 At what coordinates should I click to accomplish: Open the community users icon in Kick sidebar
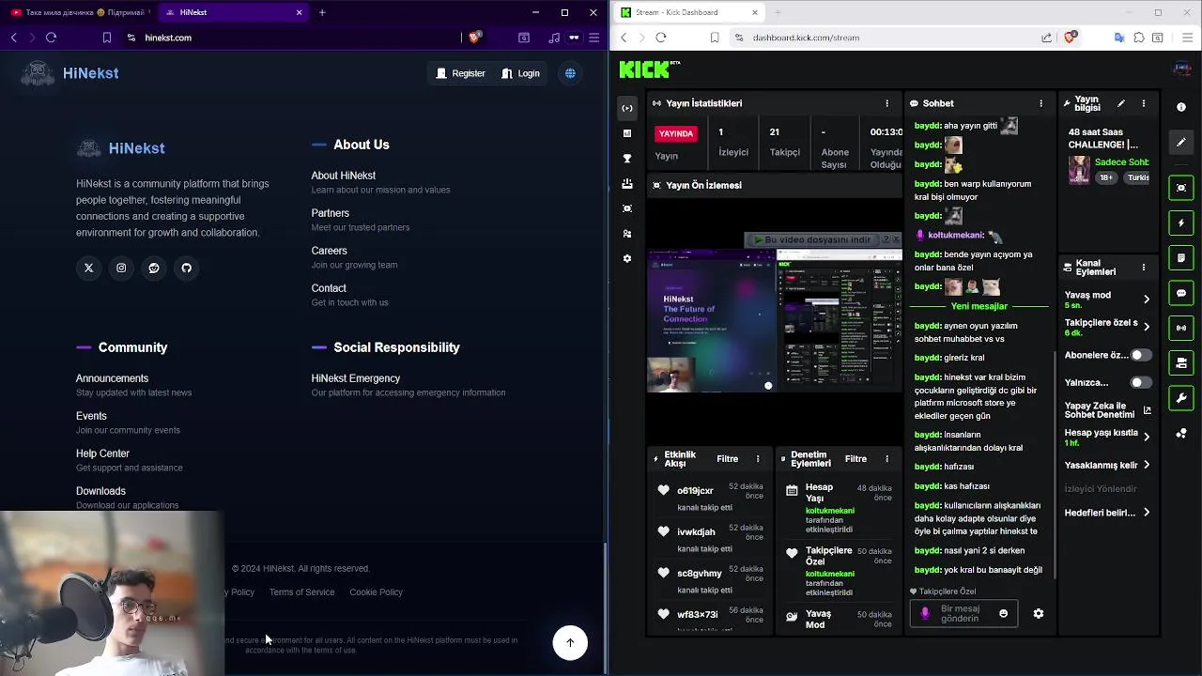click(x=627, y=234)
